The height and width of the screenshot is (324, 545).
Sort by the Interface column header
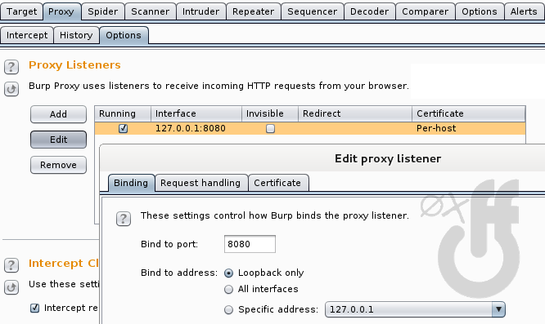tap(196, 113)
